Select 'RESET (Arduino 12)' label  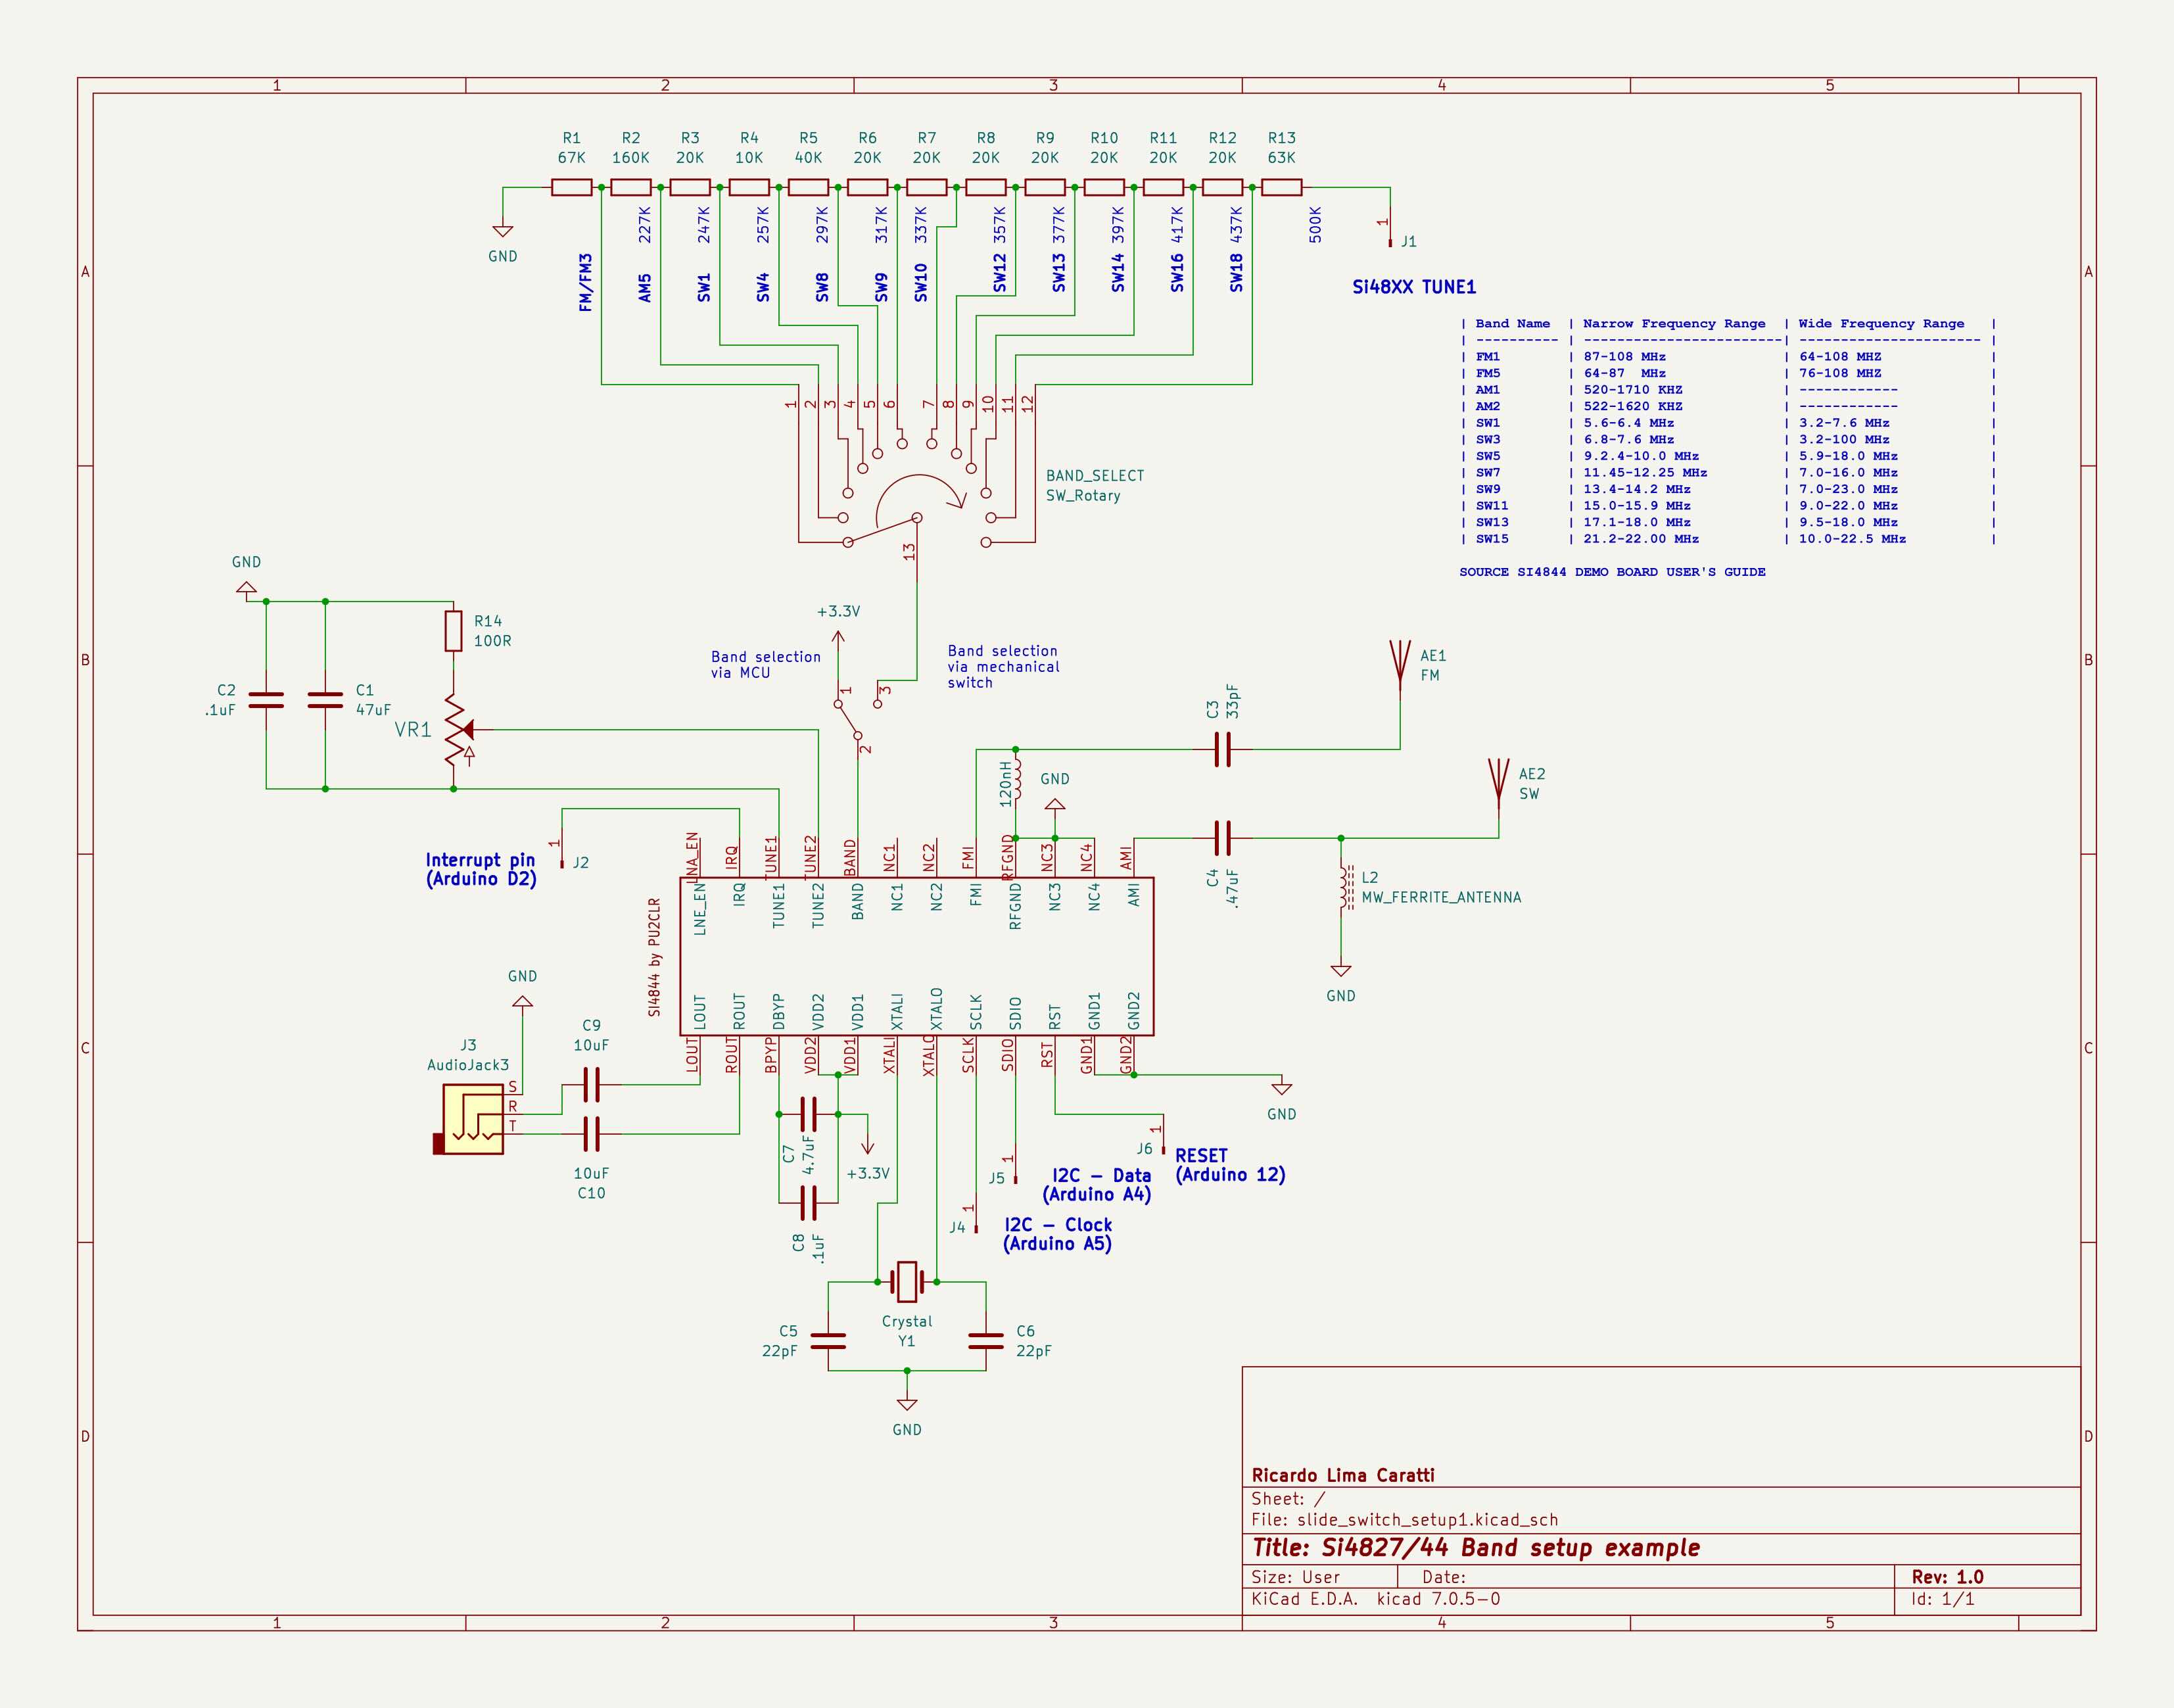(x=1230, y=1165)
